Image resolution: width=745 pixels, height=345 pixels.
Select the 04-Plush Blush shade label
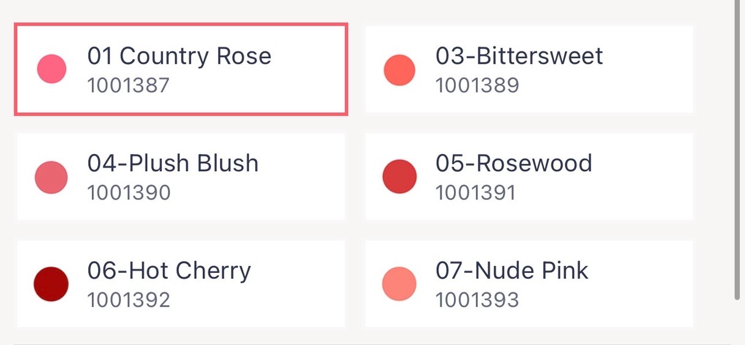click(173, 163)
